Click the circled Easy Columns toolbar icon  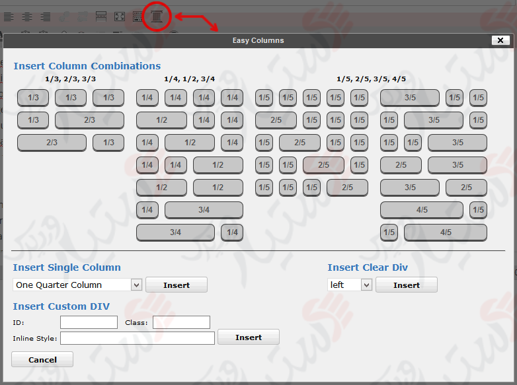[x=157, y=17]
